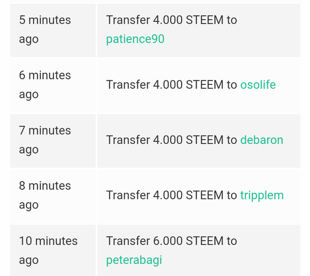Click the '6 minutes ago' timestamp
This screenshot has height=276, width=310.
tap(45, 85)
